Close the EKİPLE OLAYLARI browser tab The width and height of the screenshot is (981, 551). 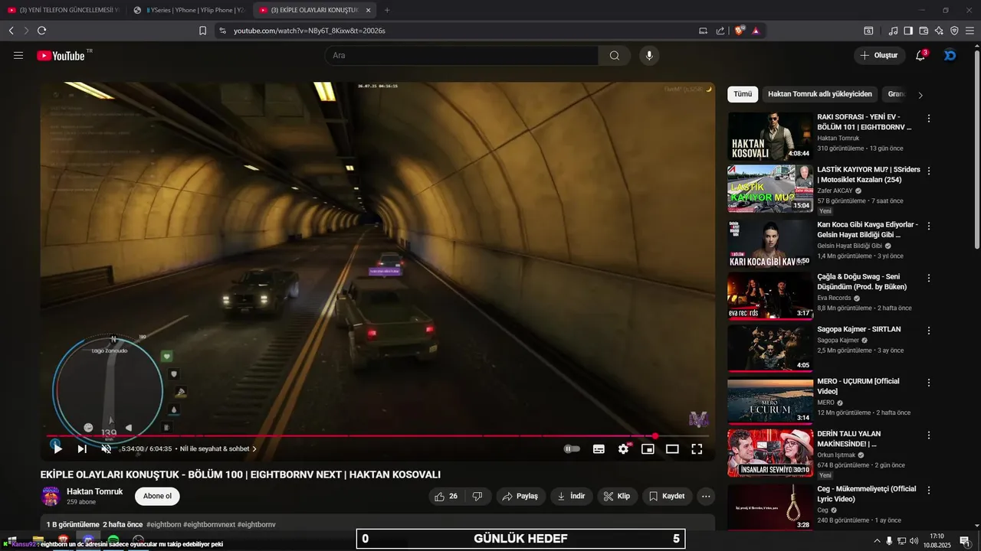tap(369, 10)
